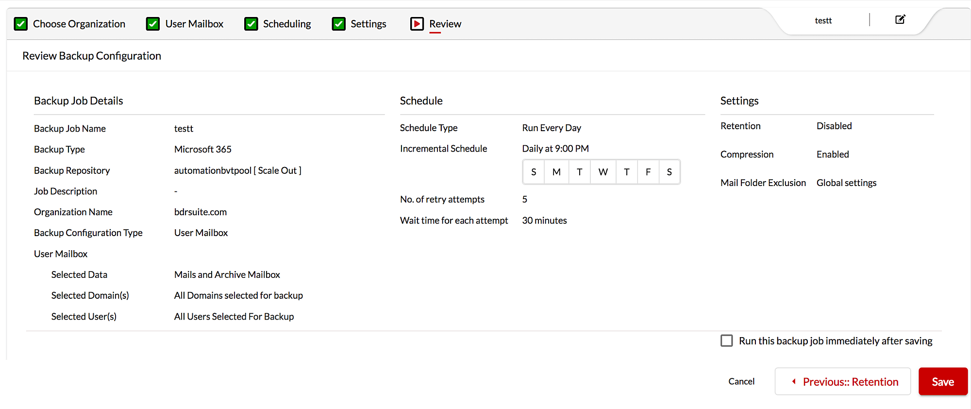Viewport: 971px width, 409px height.
Task: Click the Backup Job Name value testt
Action: [184, 129]
